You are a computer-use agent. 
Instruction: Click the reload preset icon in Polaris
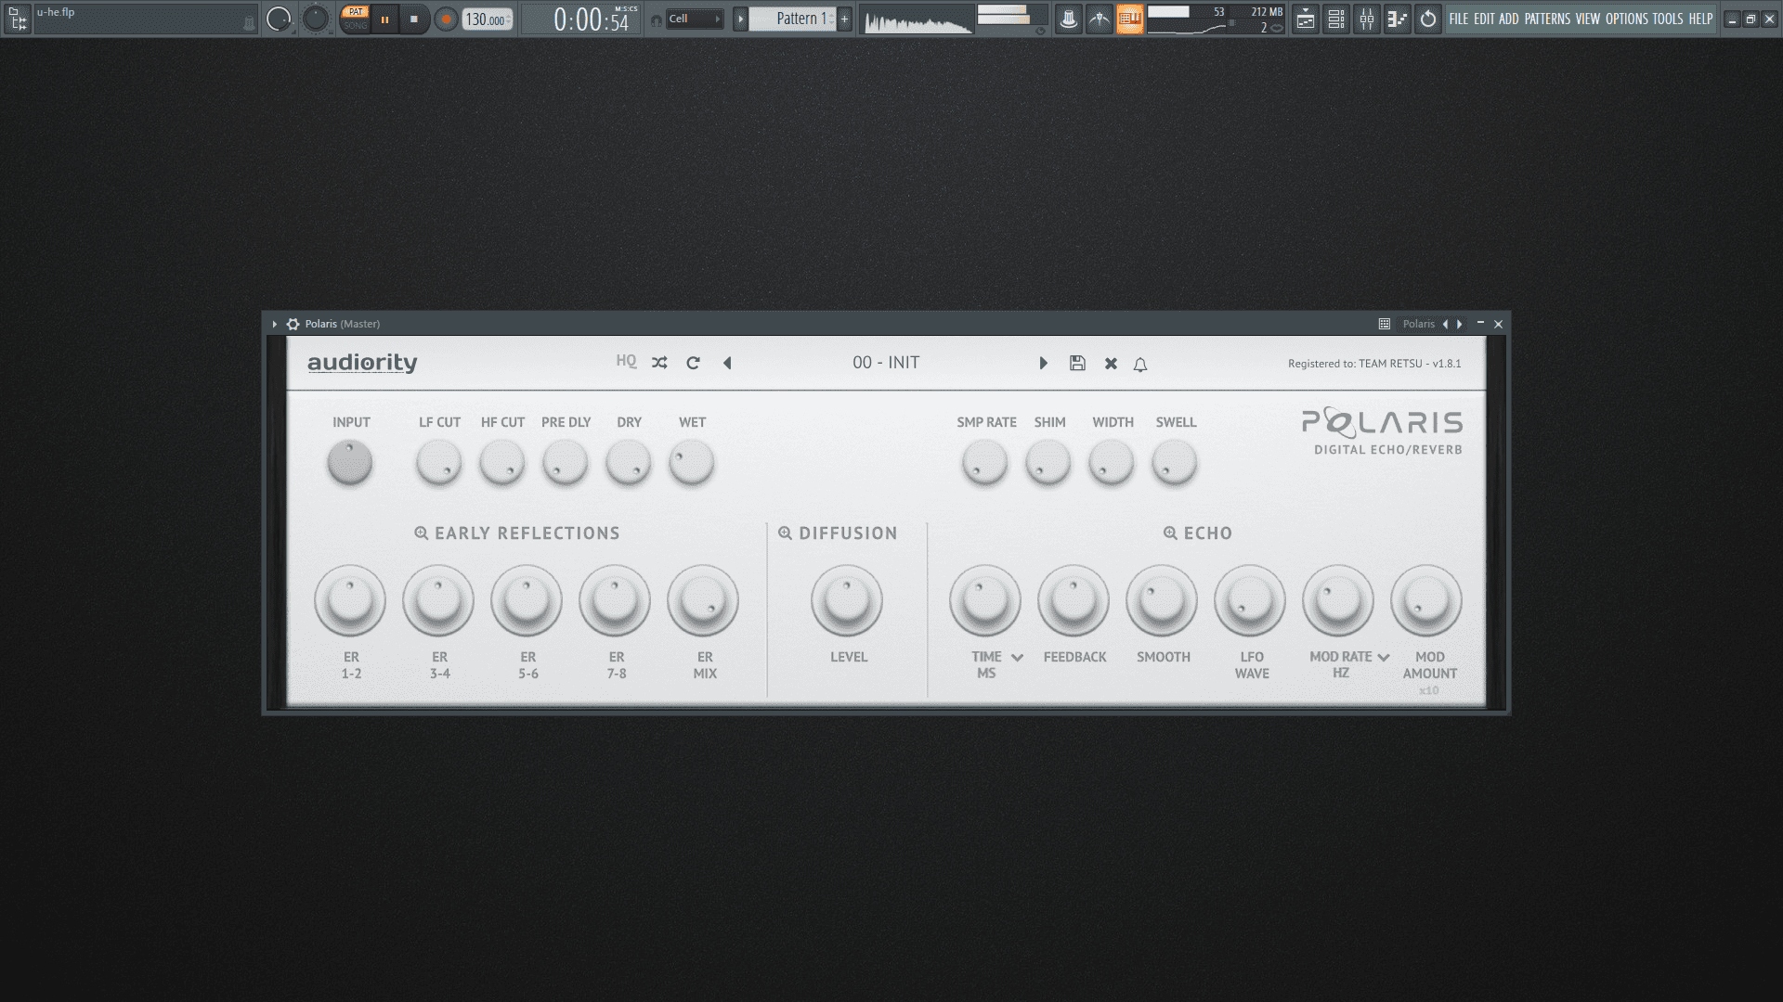coord(693,363)
